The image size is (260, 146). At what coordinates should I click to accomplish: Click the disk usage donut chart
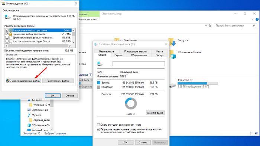(x=131, y=103)
